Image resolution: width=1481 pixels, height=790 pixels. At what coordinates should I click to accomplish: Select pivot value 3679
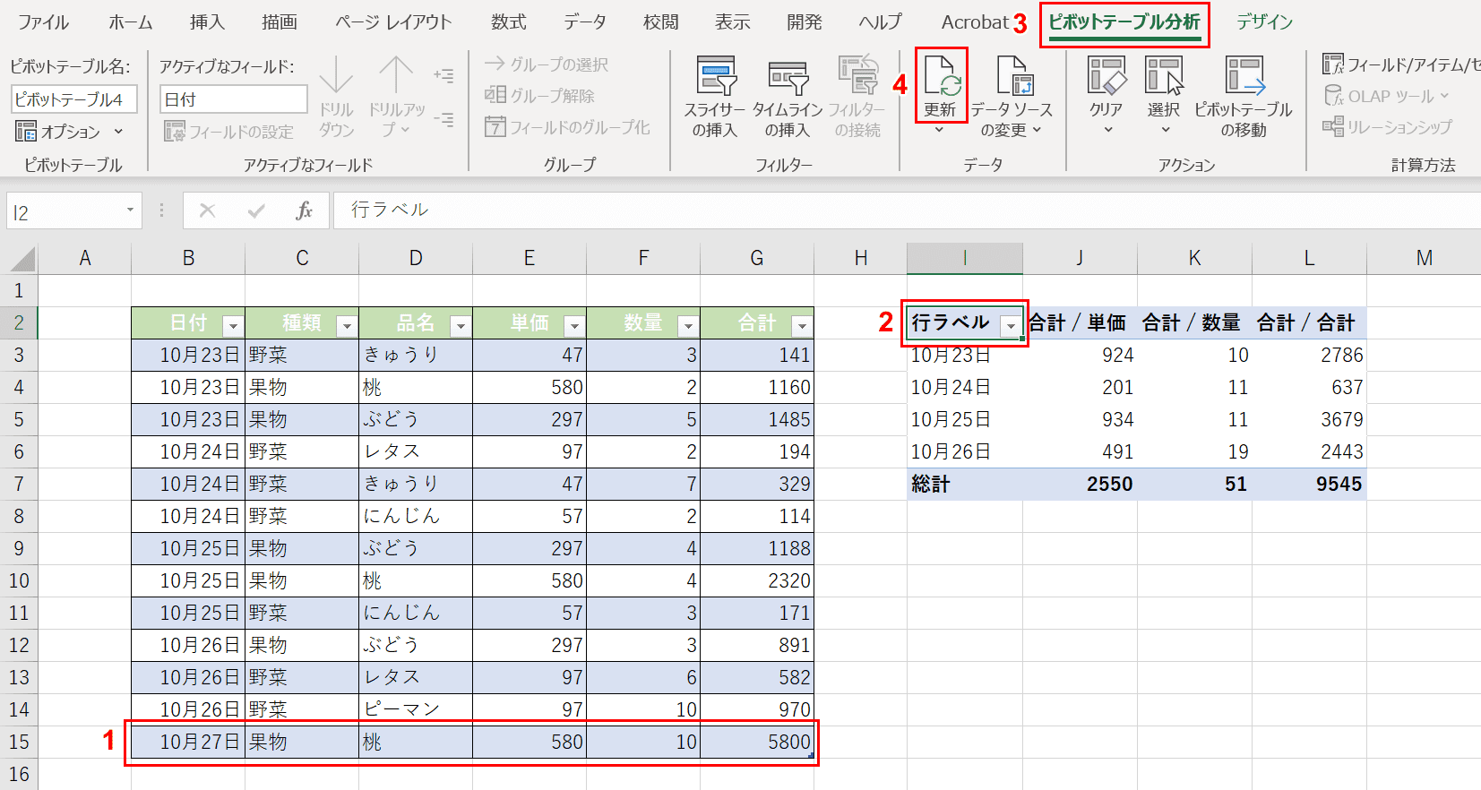[x=1309, y=419]
